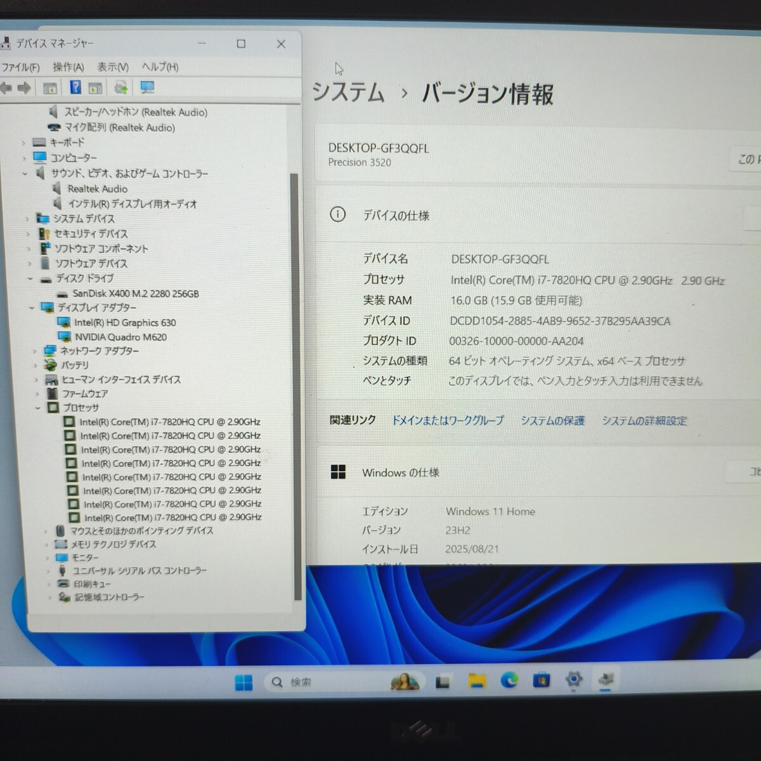Click the ヒューマン インターフェイス デバイス category icon
This screenshot has height=761, width=761.
click(x=52, y=380)
